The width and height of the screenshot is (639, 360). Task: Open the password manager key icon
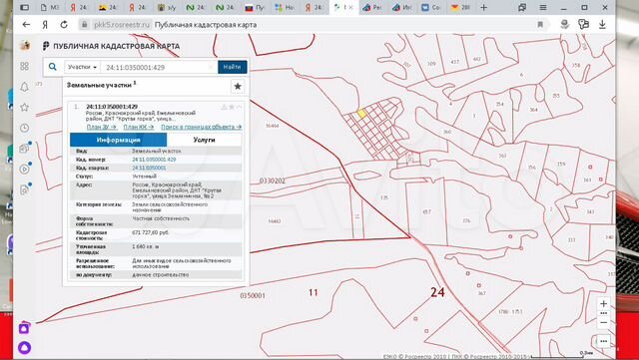583,25
